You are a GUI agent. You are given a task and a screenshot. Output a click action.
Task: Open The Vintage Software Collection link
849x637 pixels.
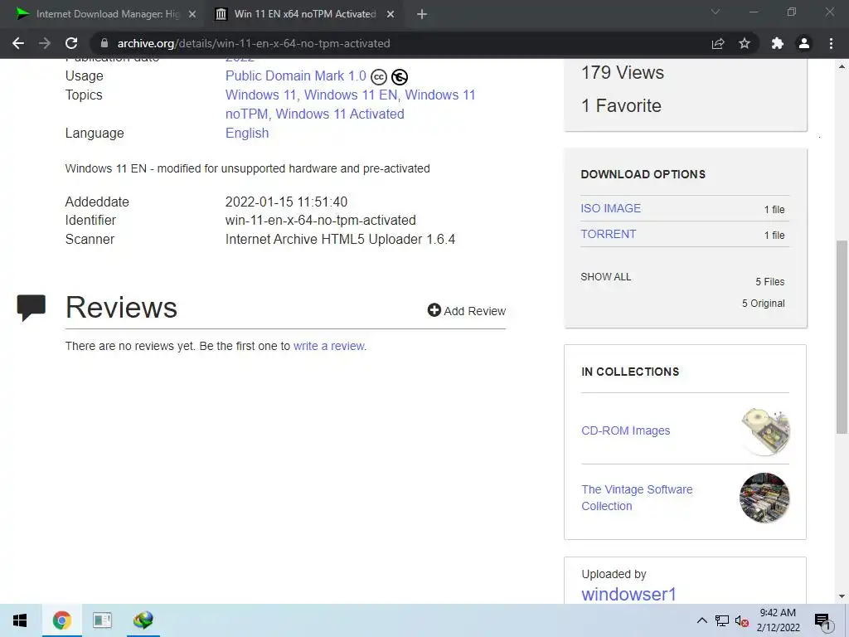coord(637,498)
